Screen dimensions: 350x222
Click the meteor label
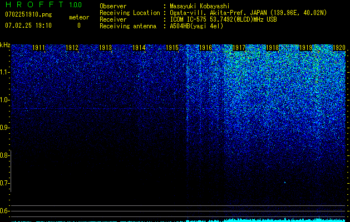79,17
